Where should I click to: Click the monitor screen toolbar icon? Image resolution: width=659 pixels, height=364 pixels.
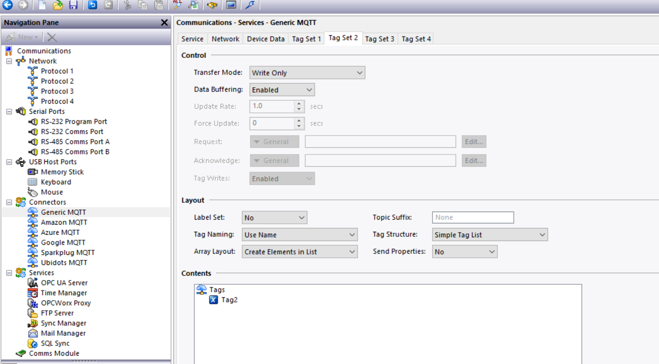click(231, 5)
